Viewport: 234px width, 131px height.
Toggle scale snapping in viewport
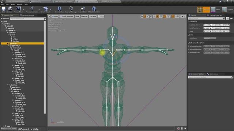[x=173, y=16]
